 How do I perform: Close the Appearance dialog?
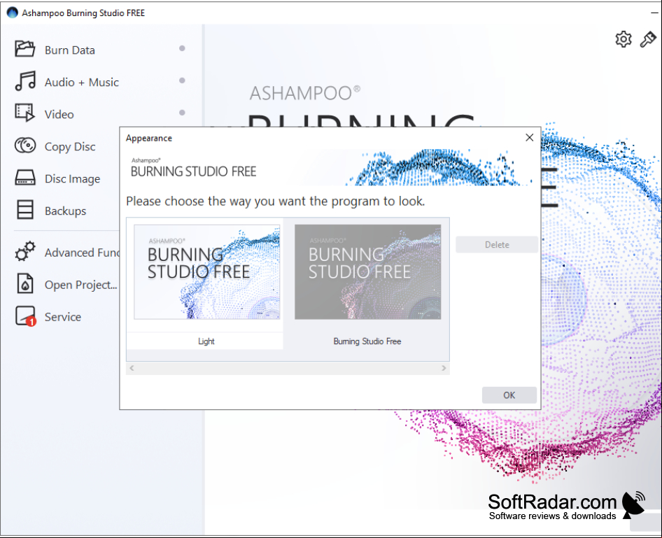(x=530, y=138)
